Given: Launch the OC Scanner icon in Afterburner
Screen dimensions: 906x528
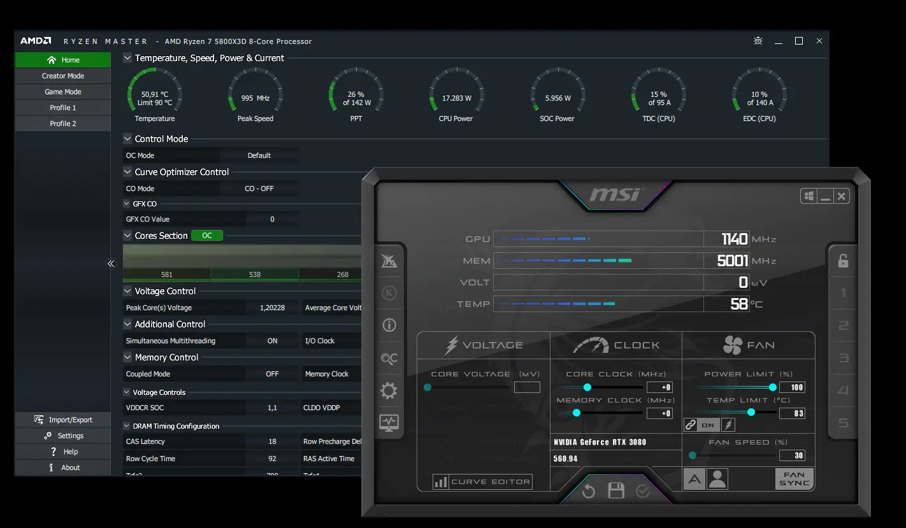Looking at the screenshot, I should (x=389, y=359).
